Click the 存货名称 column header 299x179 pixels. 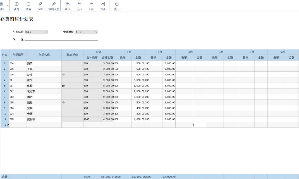[44, 55]
